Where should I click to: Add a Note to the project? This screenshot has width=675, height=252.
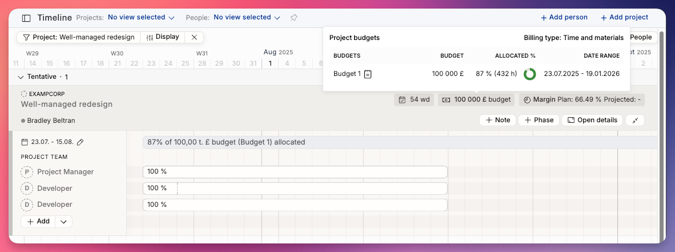[x=497, y=120]
